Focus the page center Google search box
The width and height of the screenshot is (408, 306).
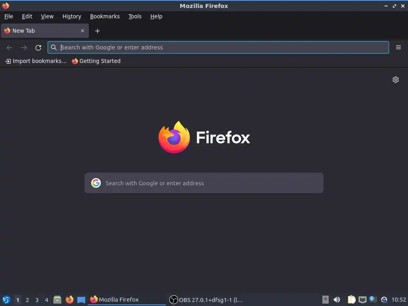(204, 183)
